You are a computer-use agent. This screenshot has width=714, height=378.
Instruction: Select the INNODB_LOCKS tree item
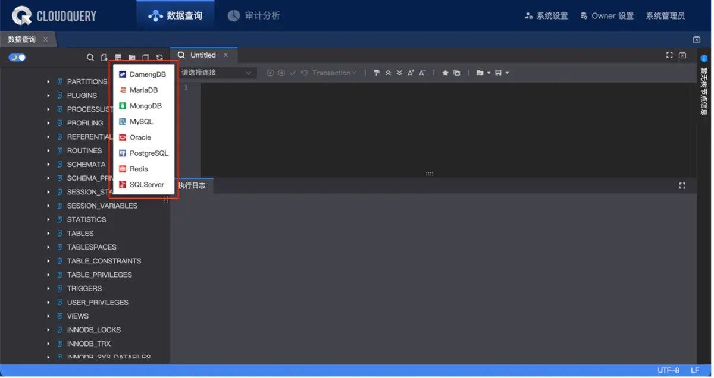[94, 330]
